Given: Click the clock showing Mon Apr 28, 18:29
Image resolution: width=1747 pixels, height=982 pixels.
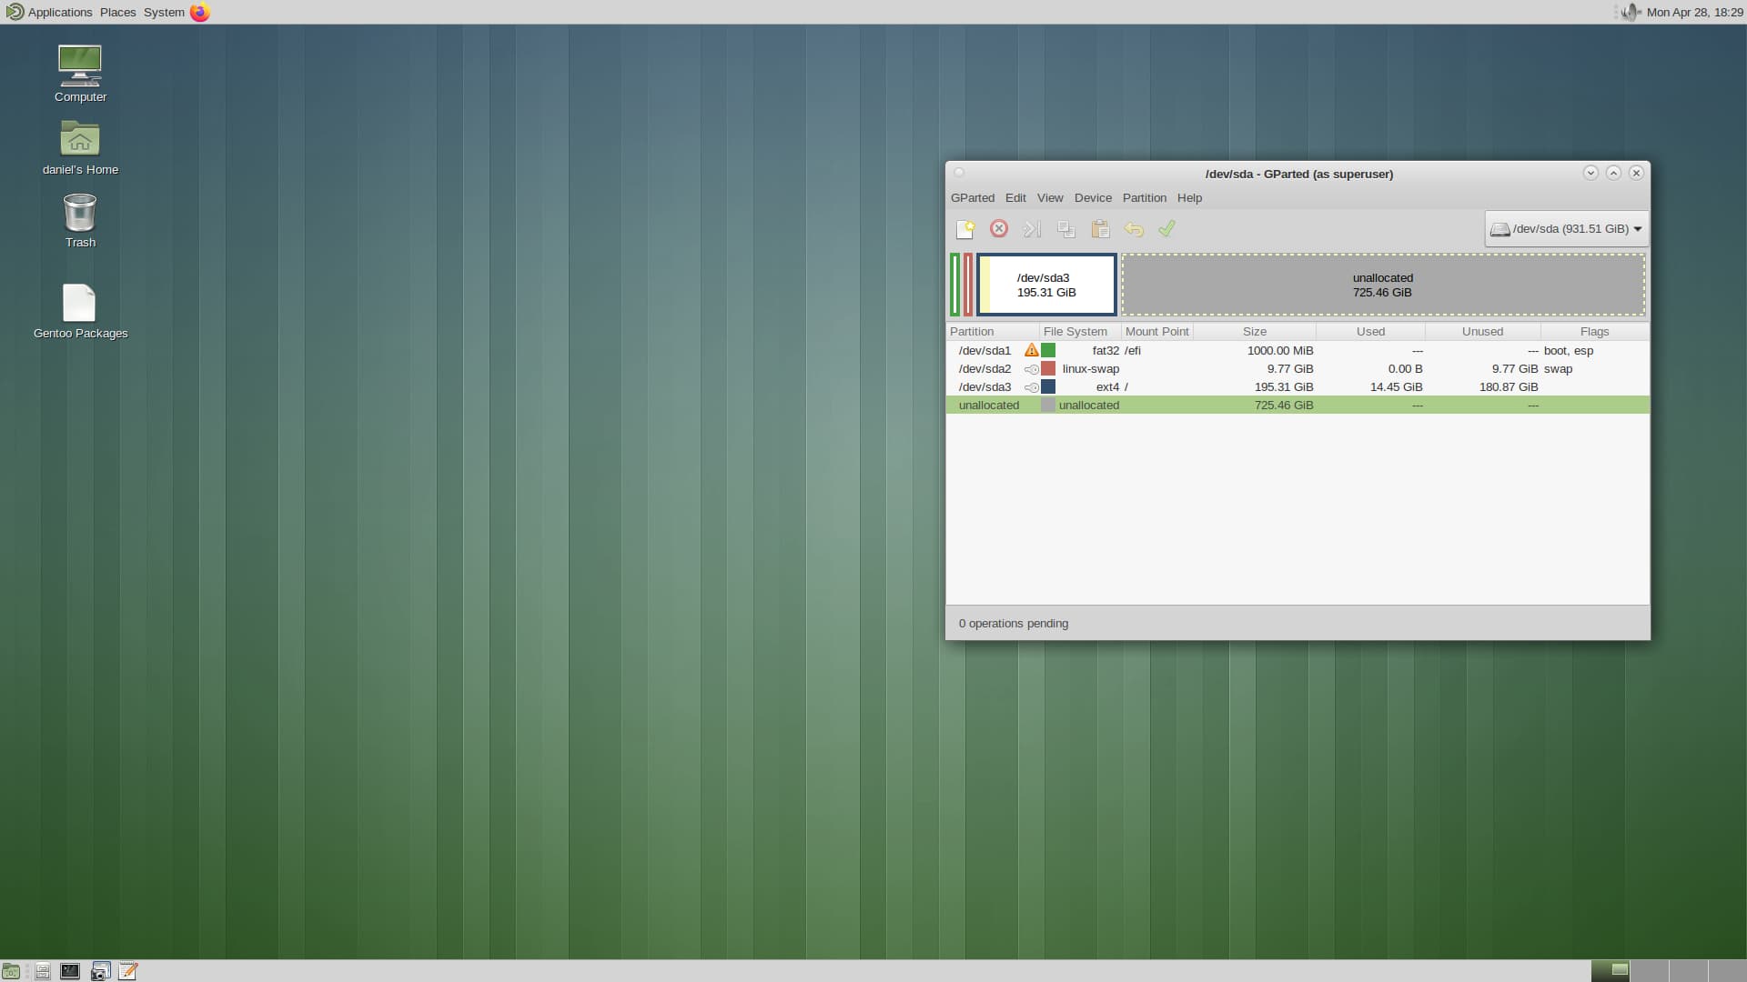Looking at the screenshot, I should coord(1694,12).
